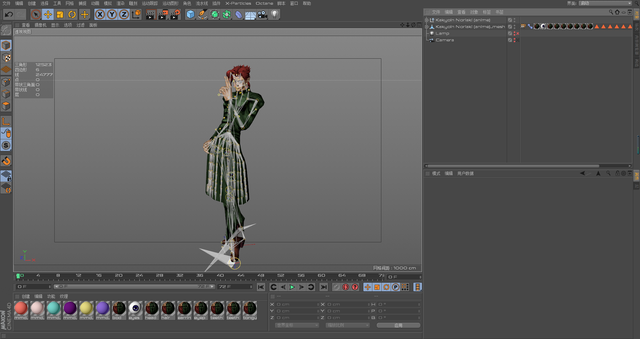The width and height of the screenshot is (640, 339).
Task: Toggle the Position keying icon
Action: (x=368, y=287)
